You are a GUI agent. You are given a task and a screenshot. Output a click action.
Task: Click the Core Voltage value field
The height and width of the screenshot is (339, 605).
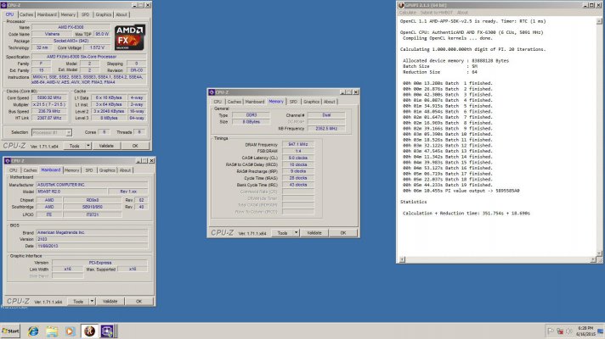click(x=97, y=47)
